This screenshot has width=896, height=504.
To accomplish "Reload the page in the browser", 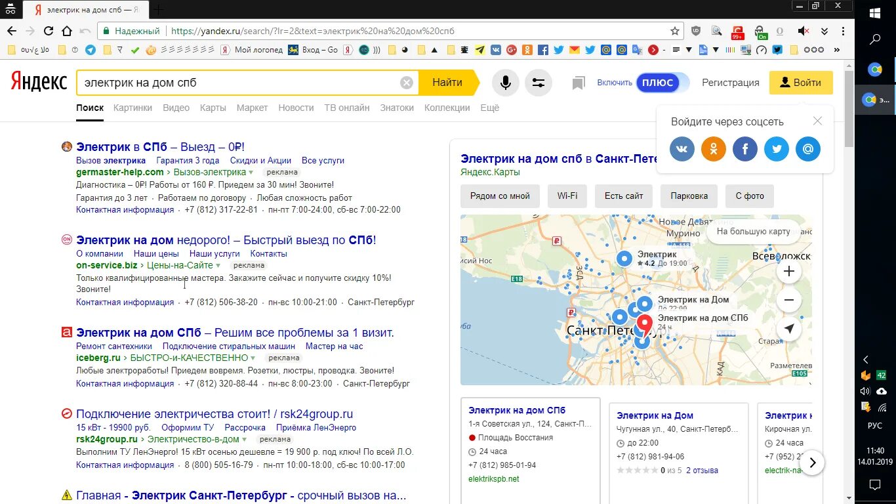I will 49,31.
